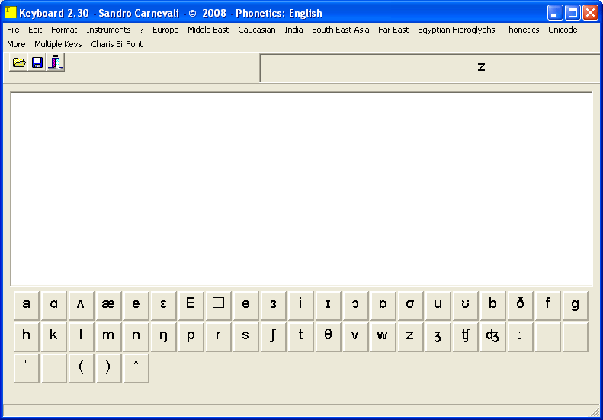The image size is (603, 420).
Task: Open the File menu
Action: point(13,30)
